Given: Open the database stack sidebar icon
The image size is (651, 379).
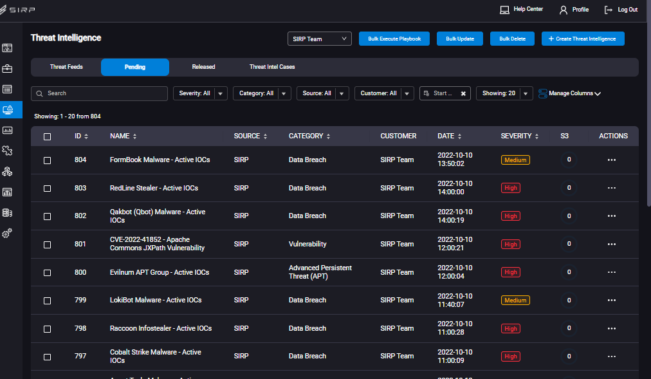Looking at the screenshot, I should pos(7,212).
